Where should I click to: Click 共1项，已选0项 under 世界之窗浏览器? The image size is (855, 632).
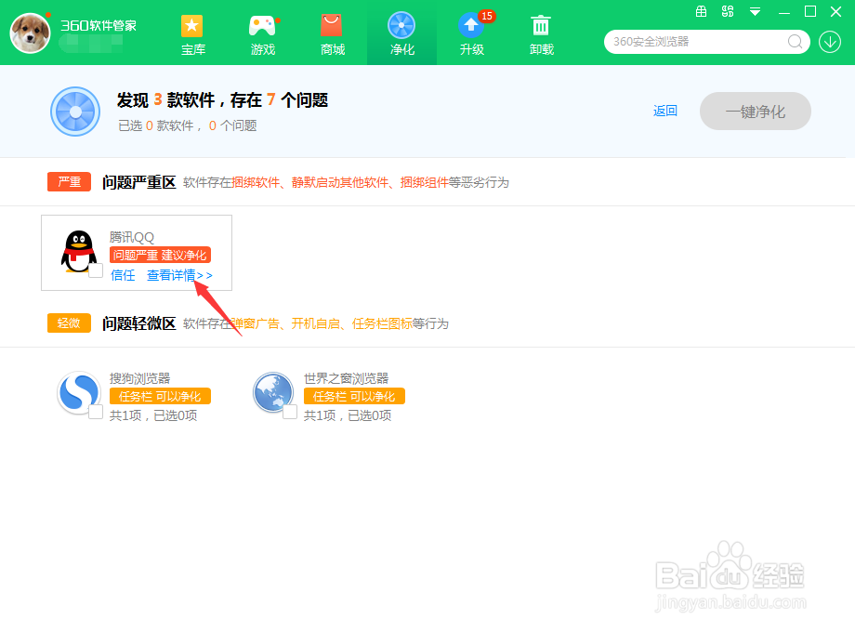348,415
